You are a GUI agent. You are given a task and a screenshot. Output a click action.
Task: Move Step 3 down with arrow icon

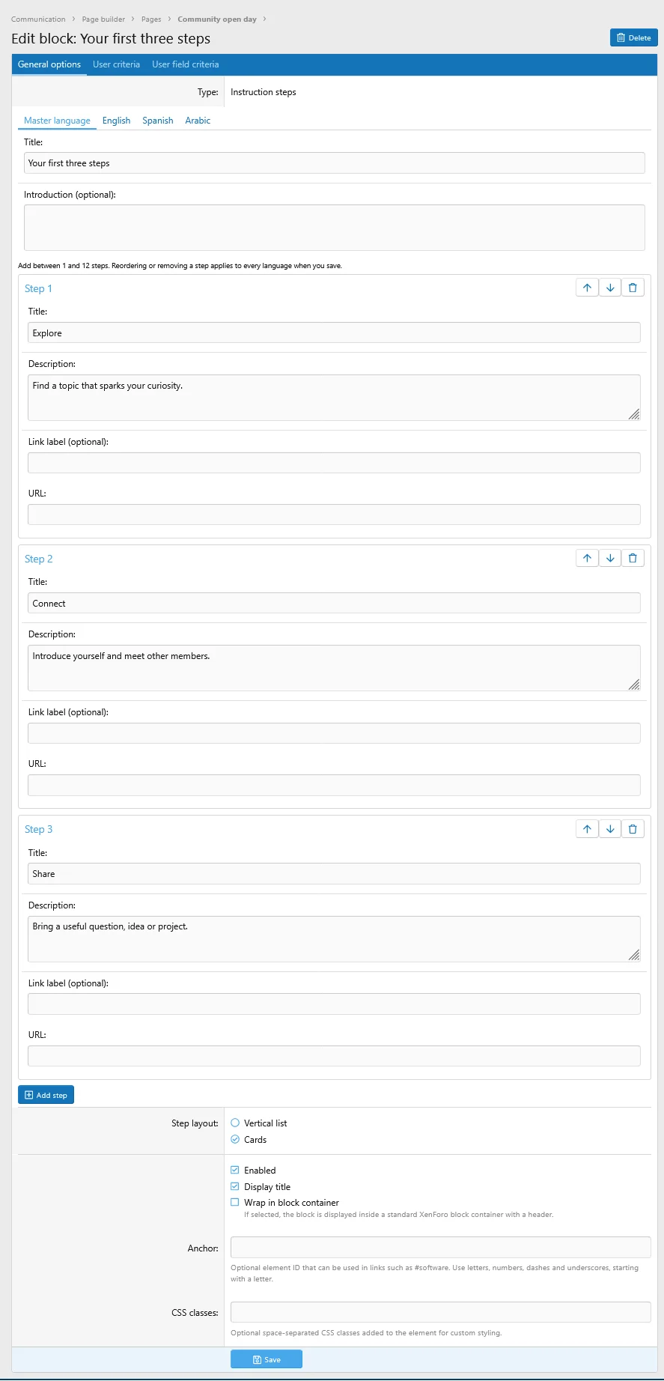coord(610,828)
